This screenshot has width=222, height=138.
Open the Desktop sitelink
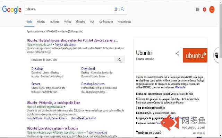37,69
